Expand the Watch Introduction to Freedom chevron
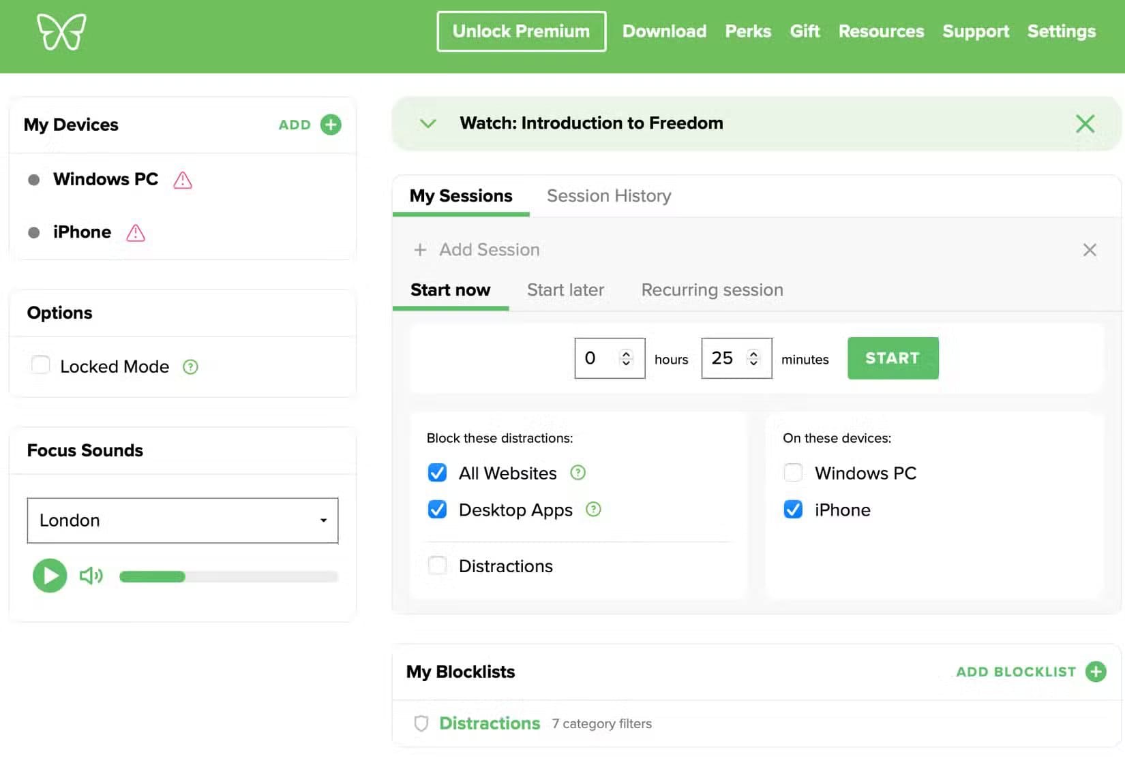The width and height of the screenshot is (1125, 767). pos(428,124)
